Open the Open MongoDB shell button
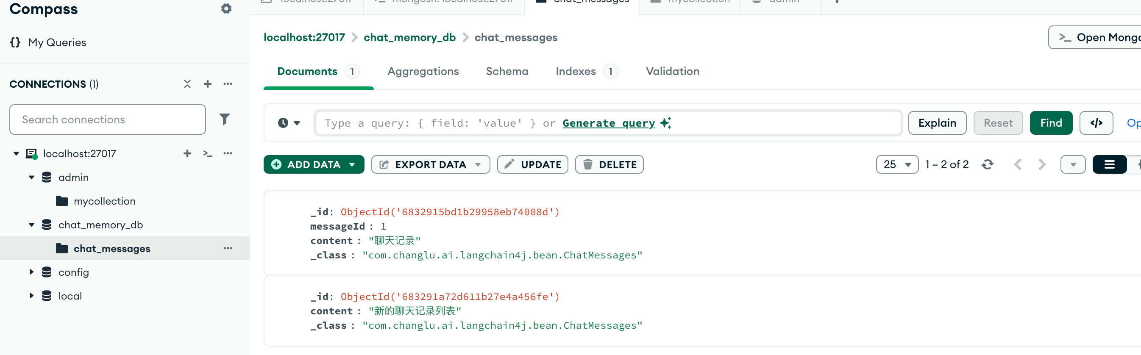The image size is (1141, 355). (x=1094, y=37)
